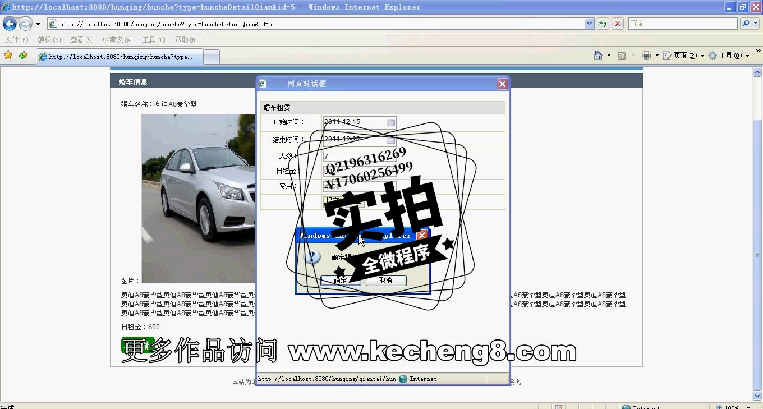Click the Add to Favorites star-plus icon
The image size is (763, 409).
coord(23,56)
